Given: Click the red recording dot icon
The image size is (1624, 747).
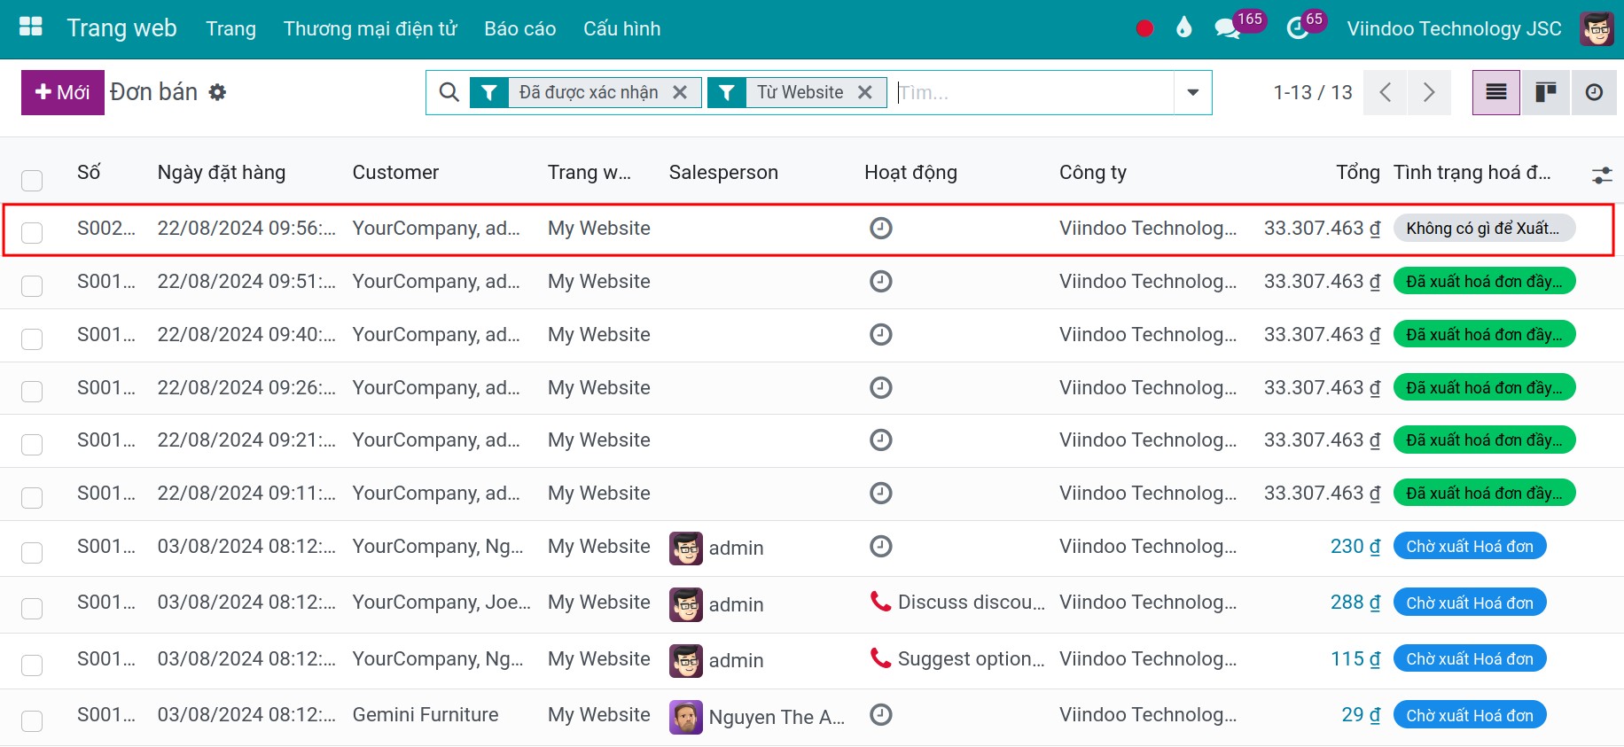Looking at the screenshot, I should click(x=1144, y=28).
